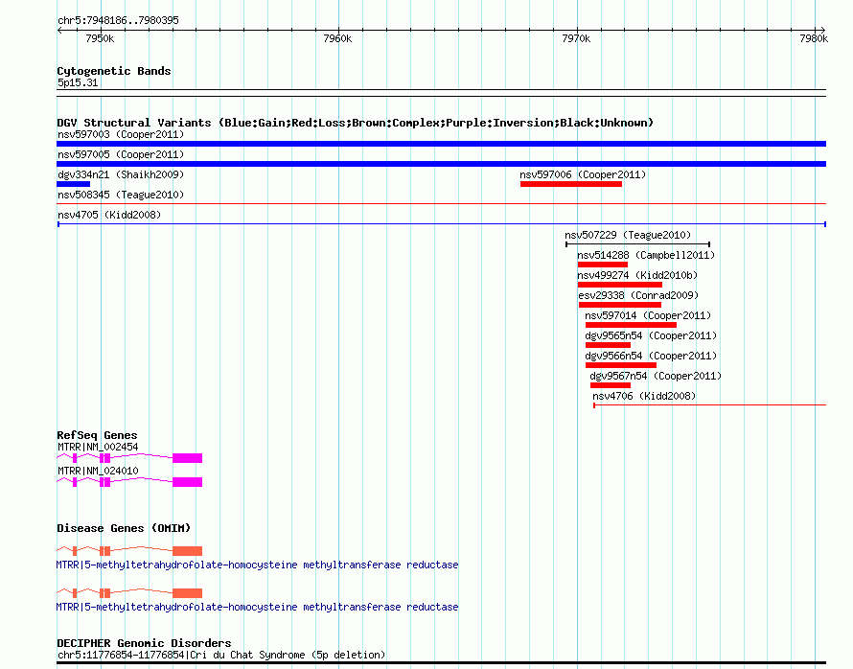Viewport: 853px width, 669px height.
Task: Click the nsv597014 (Cooper2011) red bar
Action: click(x=631, y=325)
